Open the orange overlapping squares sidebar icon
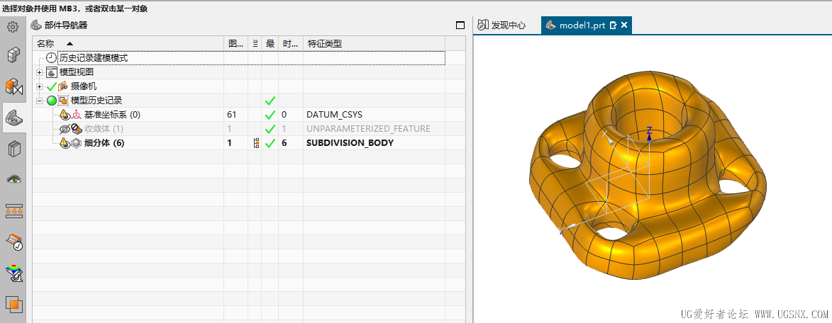The width and height of the screenshot is (832, 323). tap(13, 304)
